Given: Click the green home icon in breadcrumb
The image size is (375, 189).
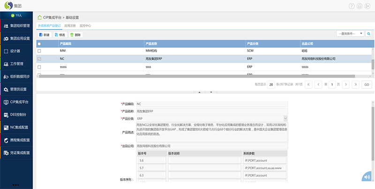Looking at the screenshot, I should tap(40, 17).
